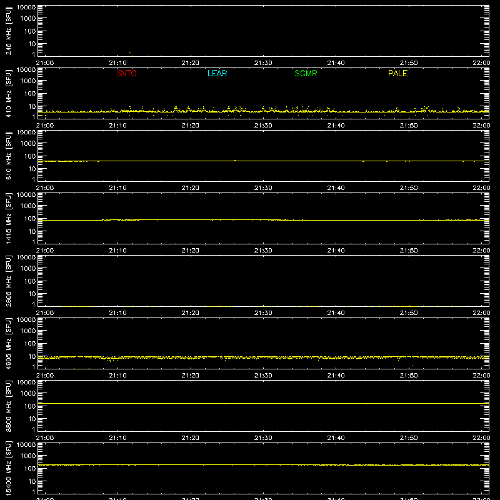Select the 410 MHz [SFU] axis title
Screen dimensions: 500x500
(9, 94)
